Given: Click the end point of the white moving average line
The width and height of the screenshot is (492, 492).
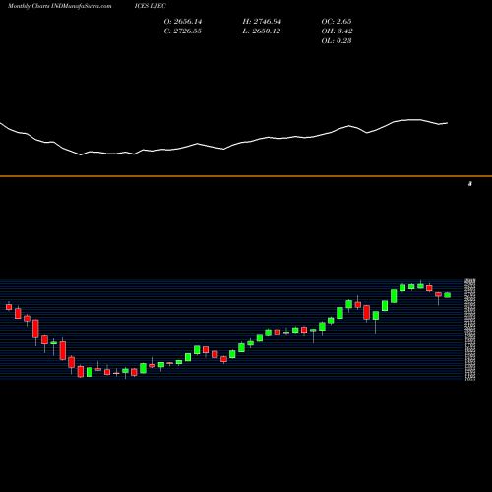Looking at the screenshot, I should (x=448, y=123).
